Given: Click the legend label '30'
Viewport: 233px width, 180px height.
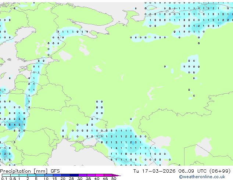Looking at the screenshot, I should click(x=80, y=179).
